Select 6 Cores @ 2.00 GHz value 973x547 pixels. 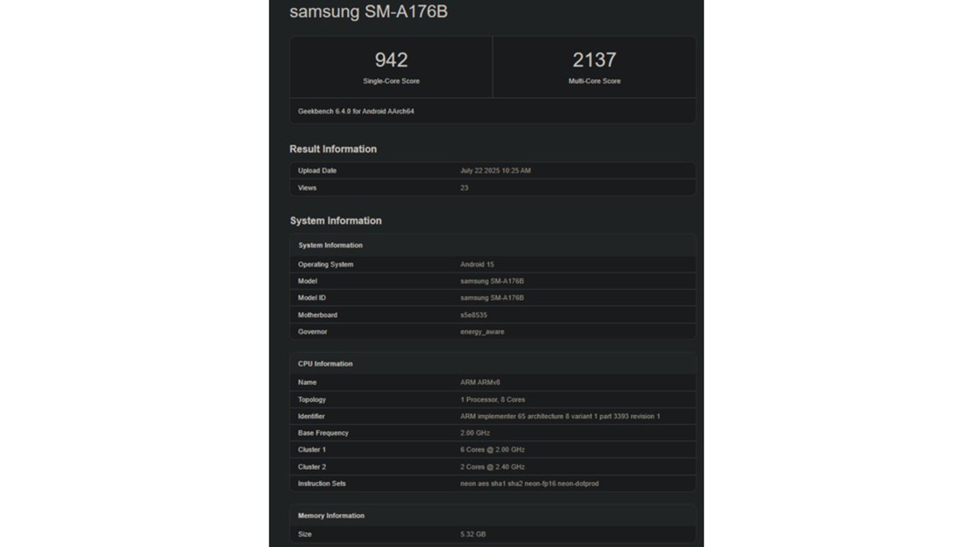[x=492, y=450]
